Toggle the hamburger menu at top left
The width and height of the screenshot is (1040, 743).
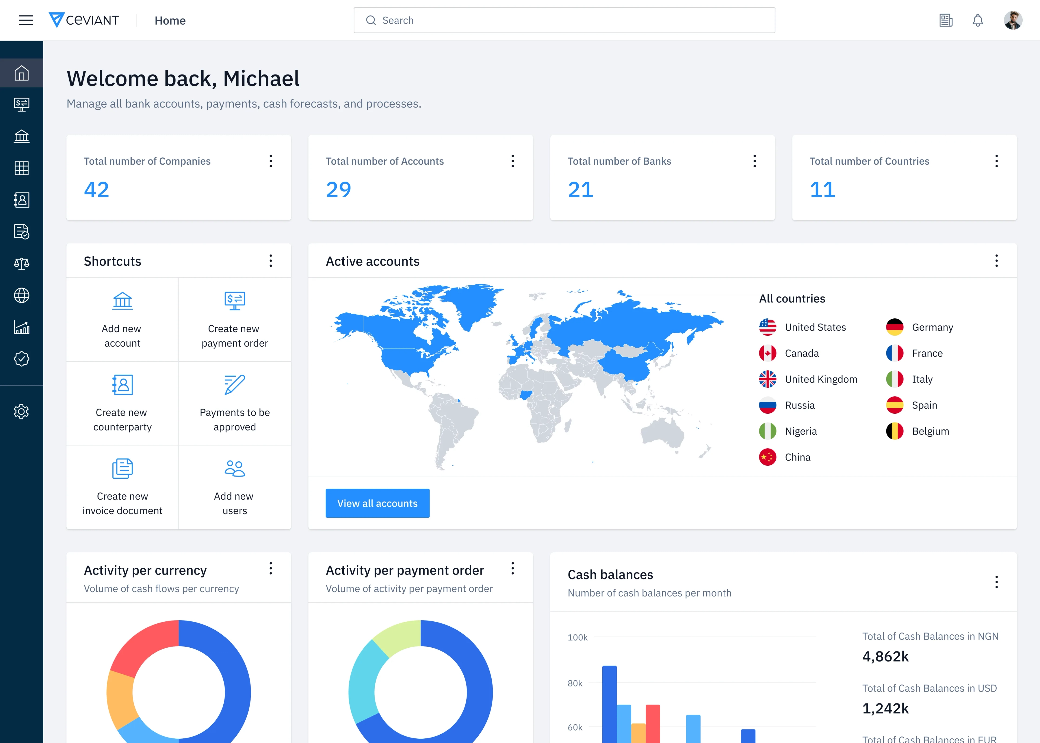(26, 20)
